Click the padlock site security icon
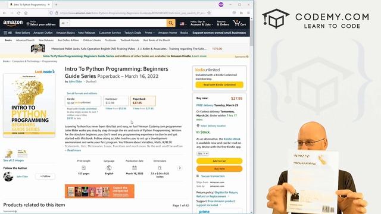 [x=57, y=13]
